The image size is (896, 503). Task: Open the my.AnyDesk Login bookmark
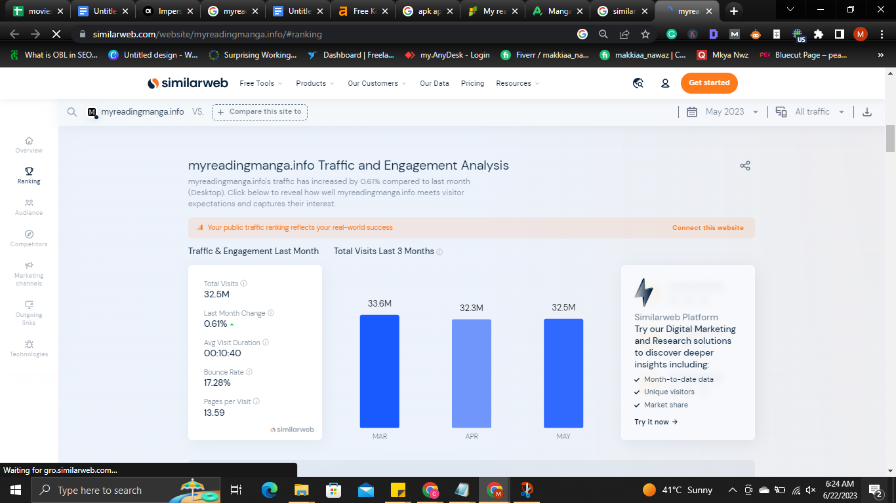[x=447, y=55]
